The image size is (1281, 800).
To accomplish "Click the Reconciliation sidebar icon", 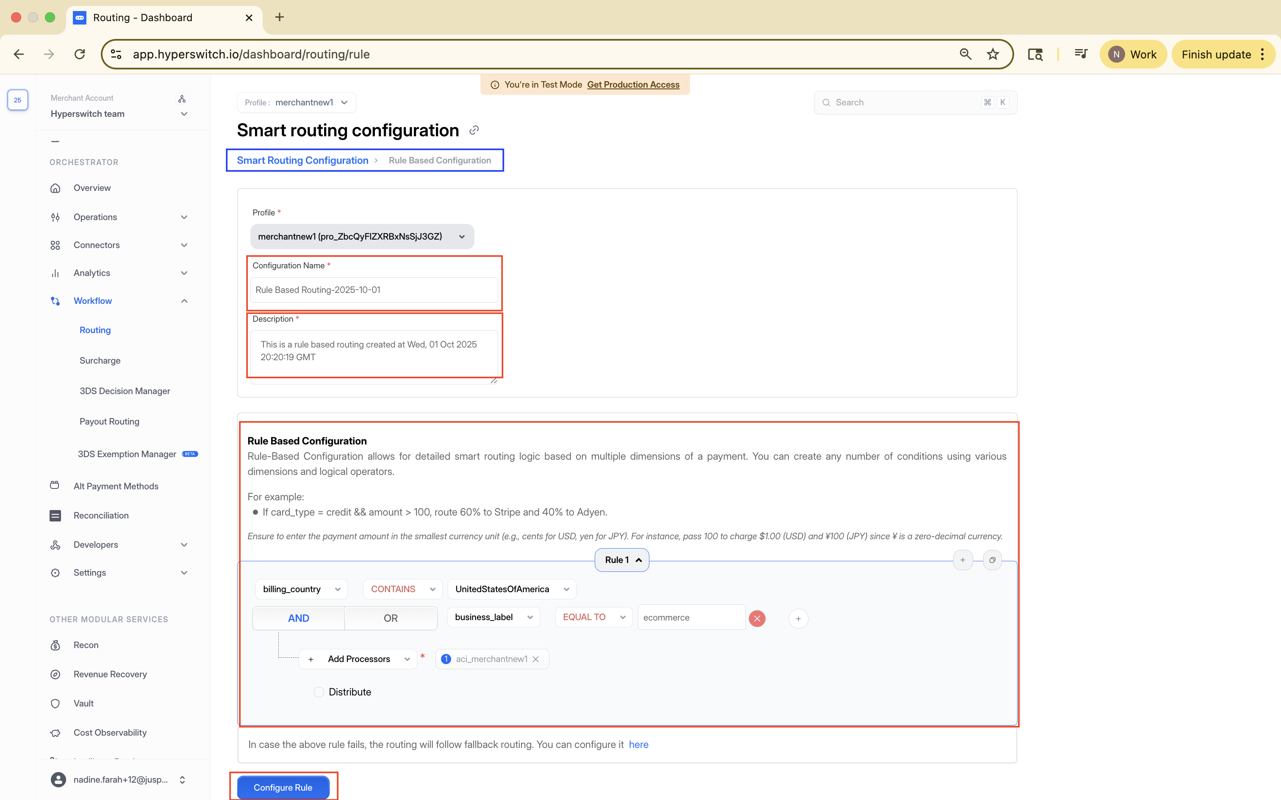I will pyautogui.click(x=55, y=516).
